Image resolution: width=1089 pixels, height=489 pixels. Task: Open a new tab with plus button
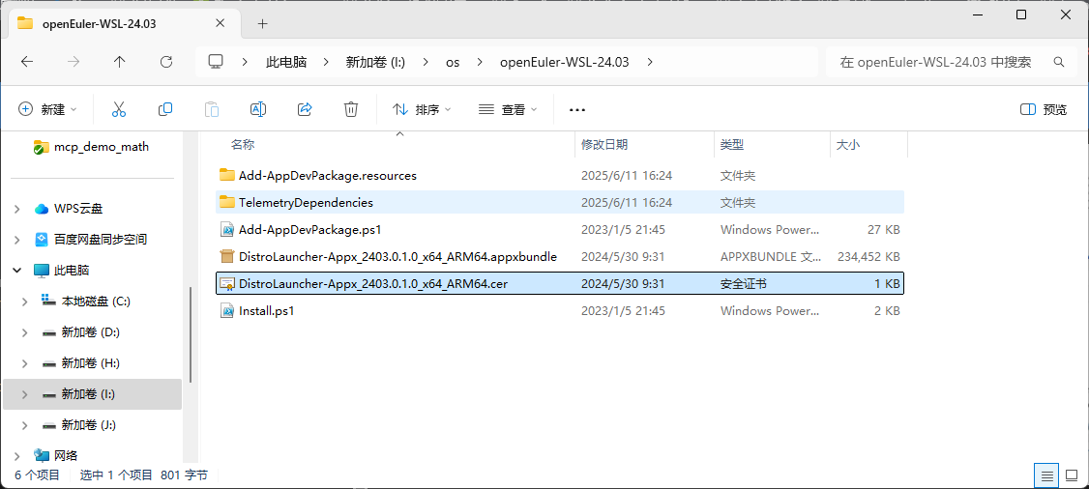[262, 23]
